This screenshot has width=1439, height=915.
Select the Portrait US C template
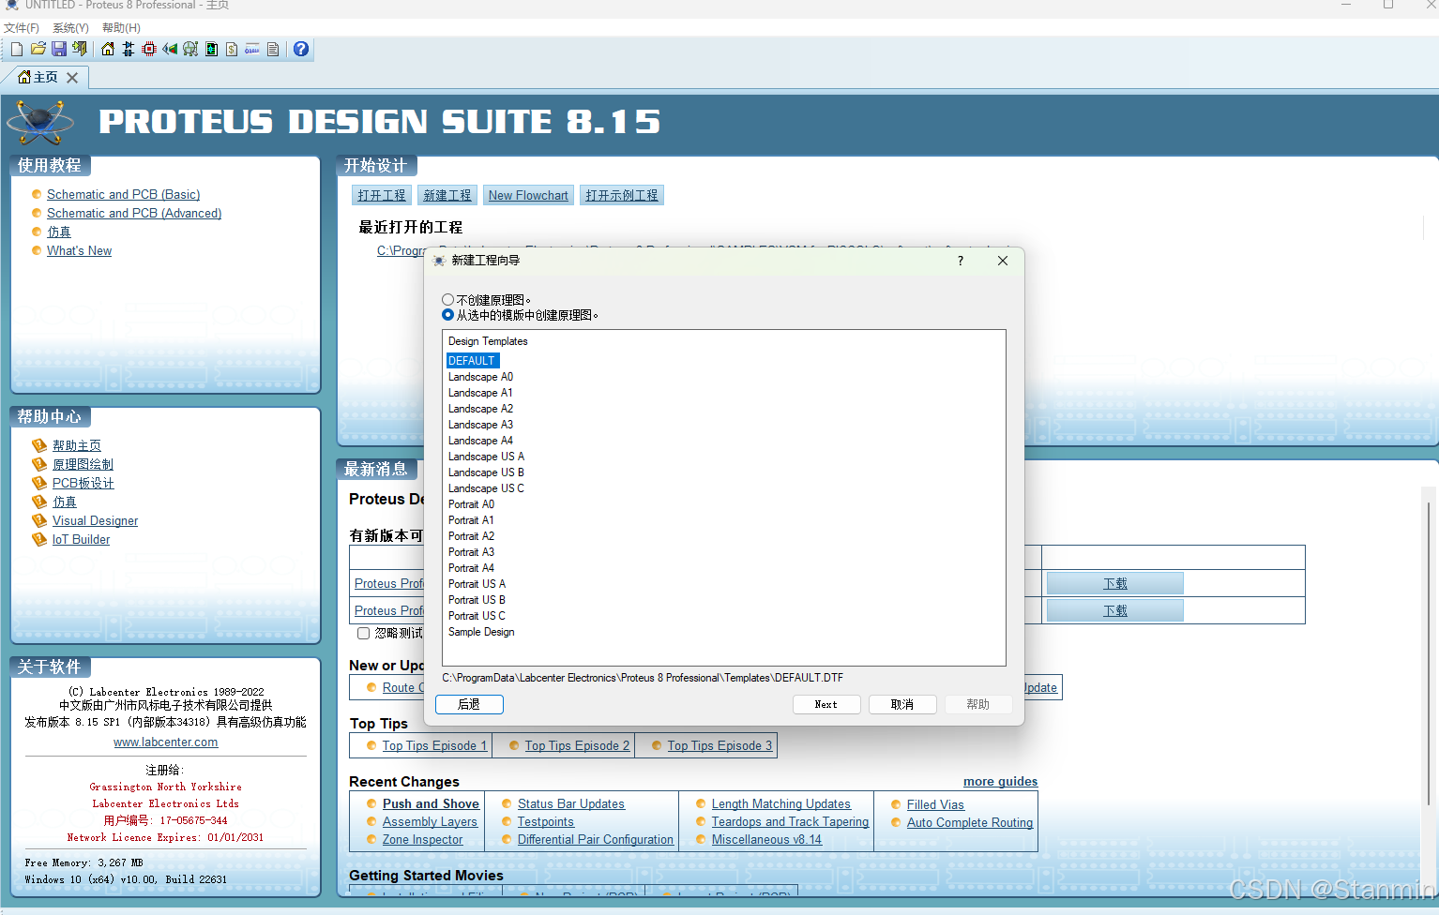477,616
